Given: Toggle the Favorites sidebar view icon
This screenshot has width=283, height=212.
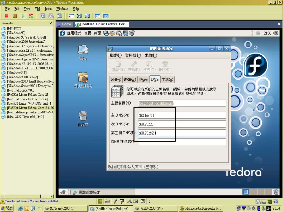Looking at the screenshot, I should (71, 16).
